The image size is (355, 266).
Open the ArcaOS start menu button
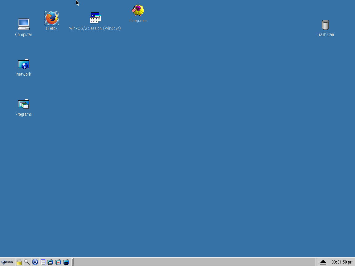tap(7, 262)
